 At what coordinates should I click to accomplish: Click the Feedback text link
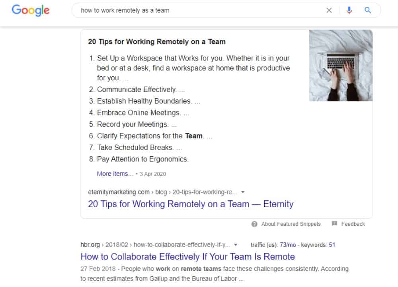353,224
